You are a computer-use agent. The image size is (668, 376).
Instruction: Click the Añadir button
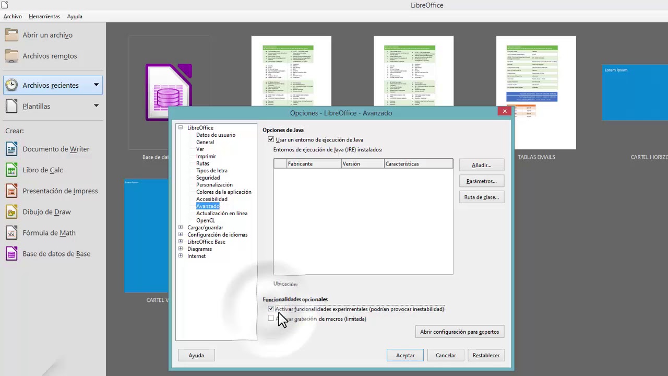pyautogui.click(x=481, y=165)
